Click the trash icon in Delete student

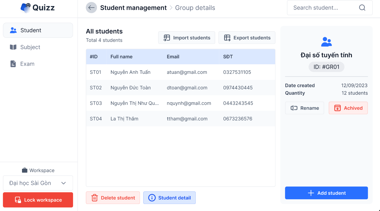point(95,198)
